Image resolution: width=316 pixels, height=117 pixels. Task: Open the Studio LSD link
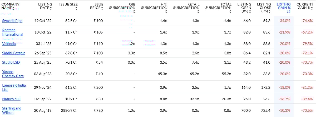point(11,62)
